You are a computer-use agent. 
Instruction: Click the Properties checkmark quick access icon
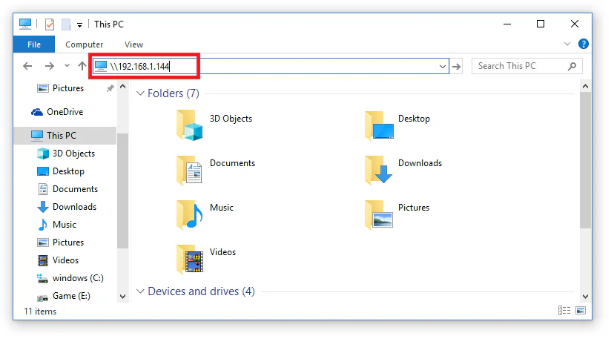(x=50, y=24)
